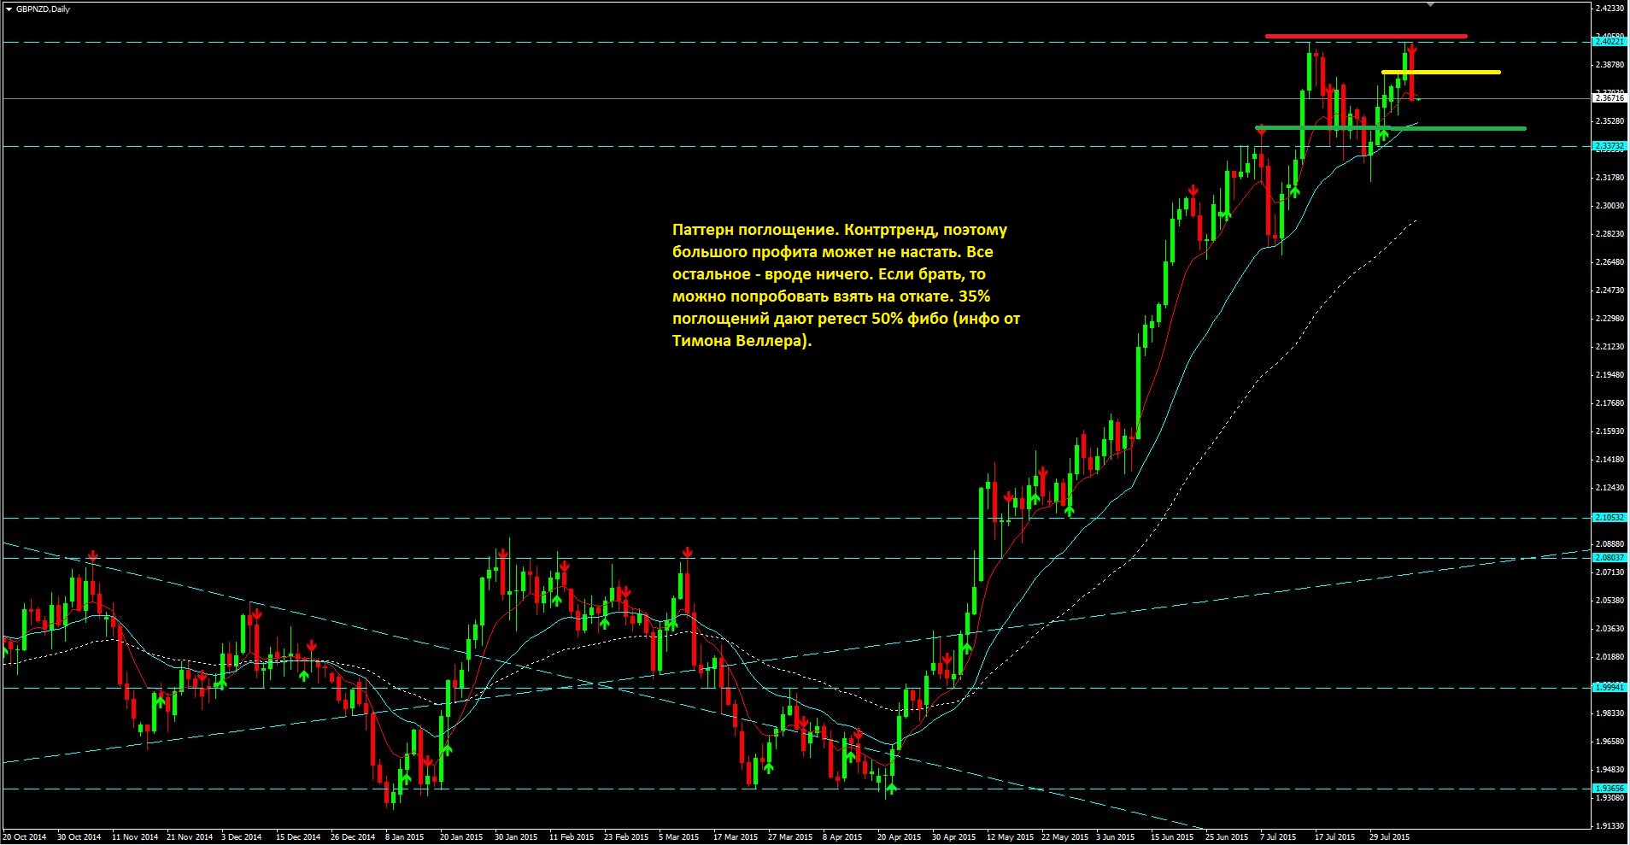1630x845 pixels.
Task: Select the "29 Jul 2015" date label
Action: (1389, 837)
